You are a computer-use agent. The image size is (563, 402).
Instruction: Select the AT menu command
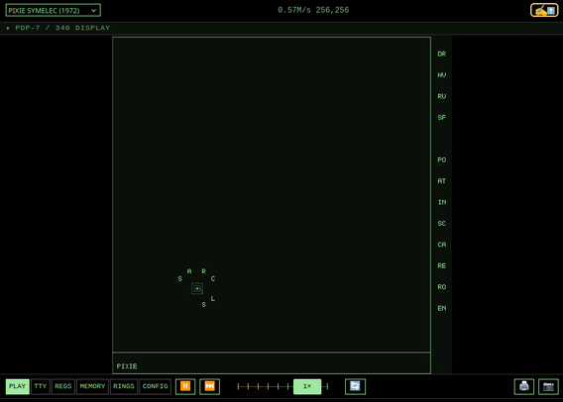(x=442, y=181)
